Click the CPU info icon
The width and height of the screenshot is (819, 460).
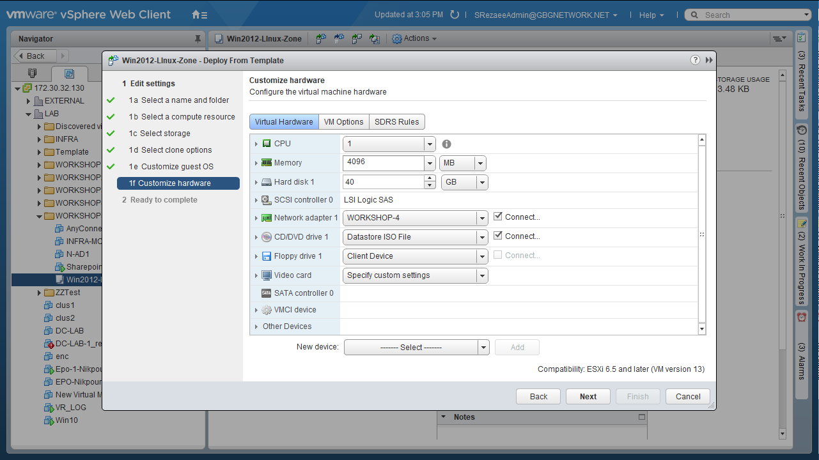pyautogui.click(x=447, y=144)
